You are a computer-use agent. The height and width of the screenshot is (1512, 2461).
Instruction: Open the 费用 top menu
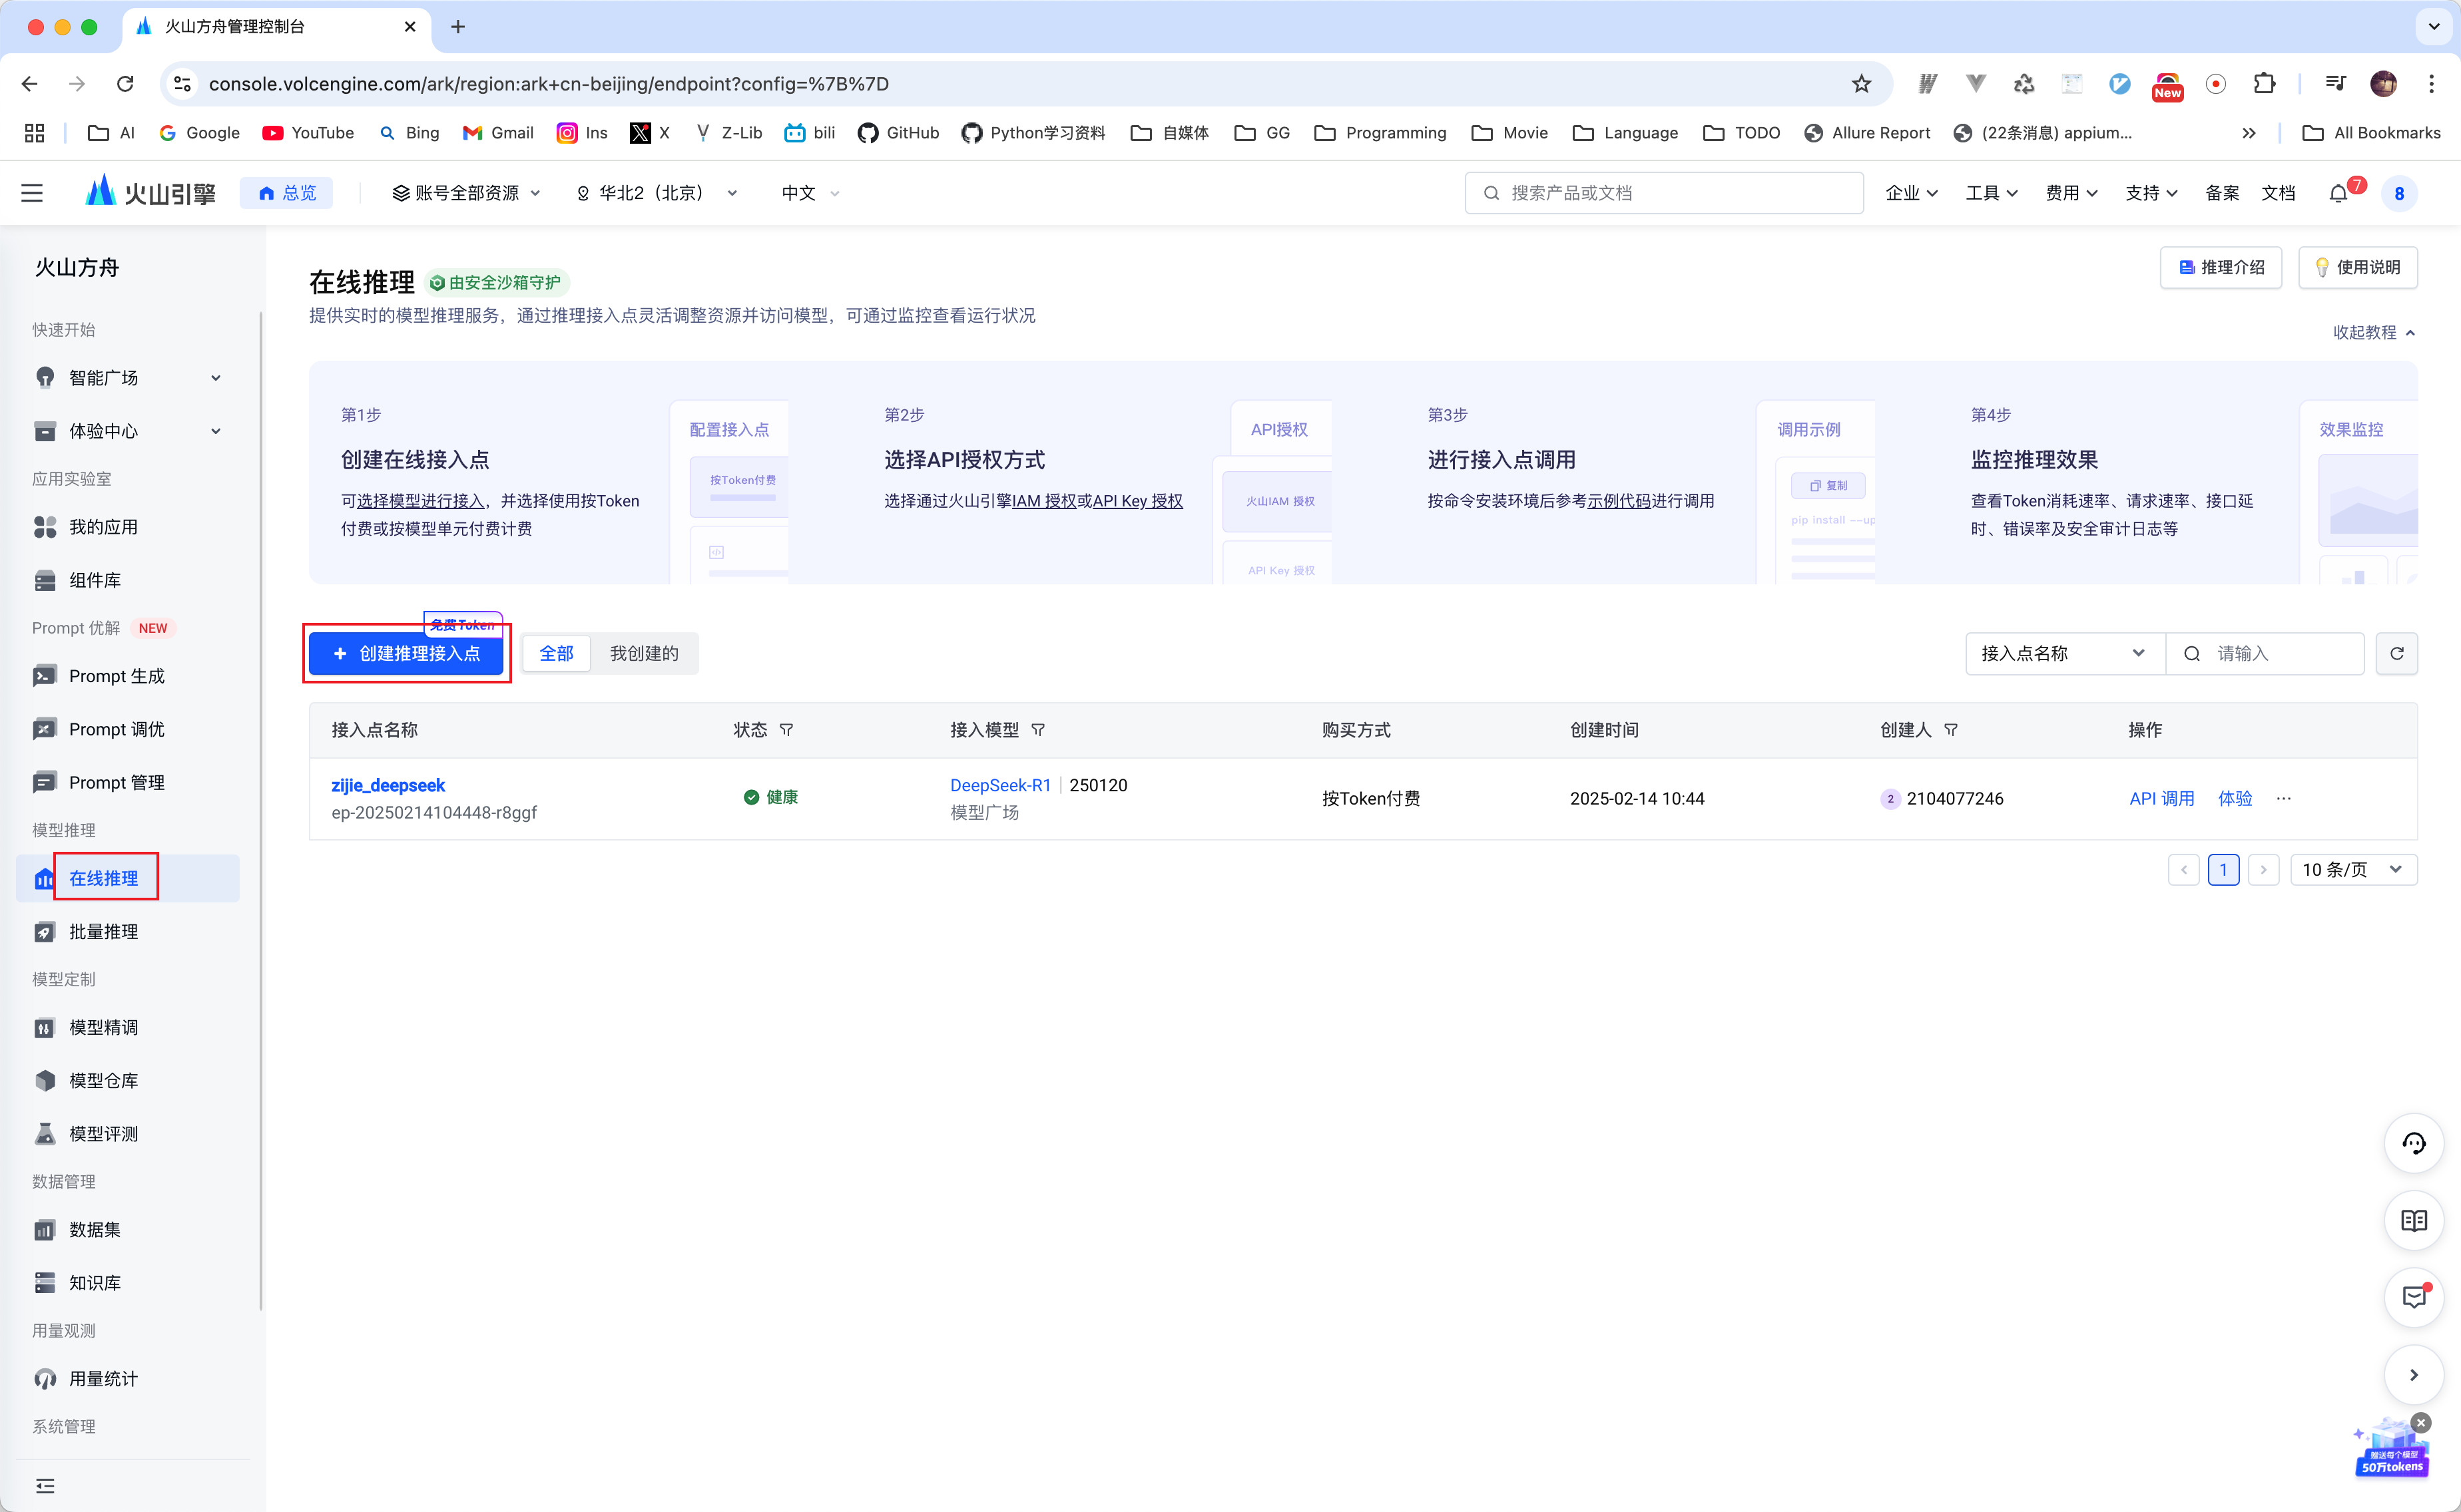(x=2072, y=193)
